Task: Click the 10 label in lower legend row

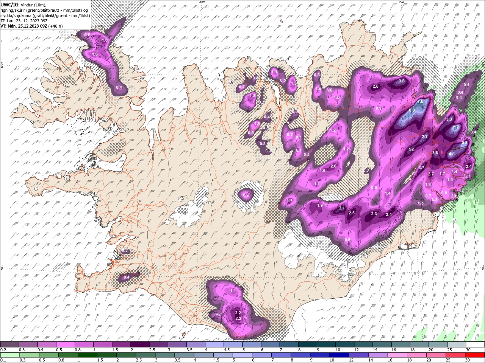Action: (332, 360)
